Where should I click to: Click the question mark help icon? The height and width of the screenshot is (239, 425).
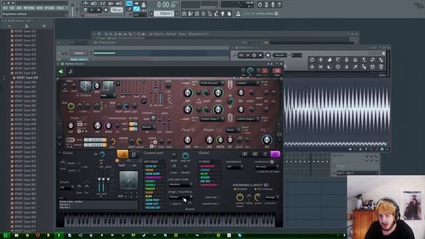pos(279,5)
